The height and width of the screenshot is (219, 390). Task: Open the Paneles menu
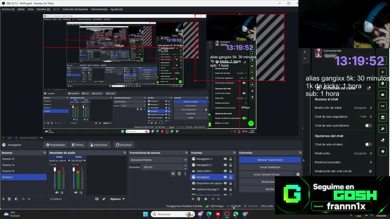43,9
